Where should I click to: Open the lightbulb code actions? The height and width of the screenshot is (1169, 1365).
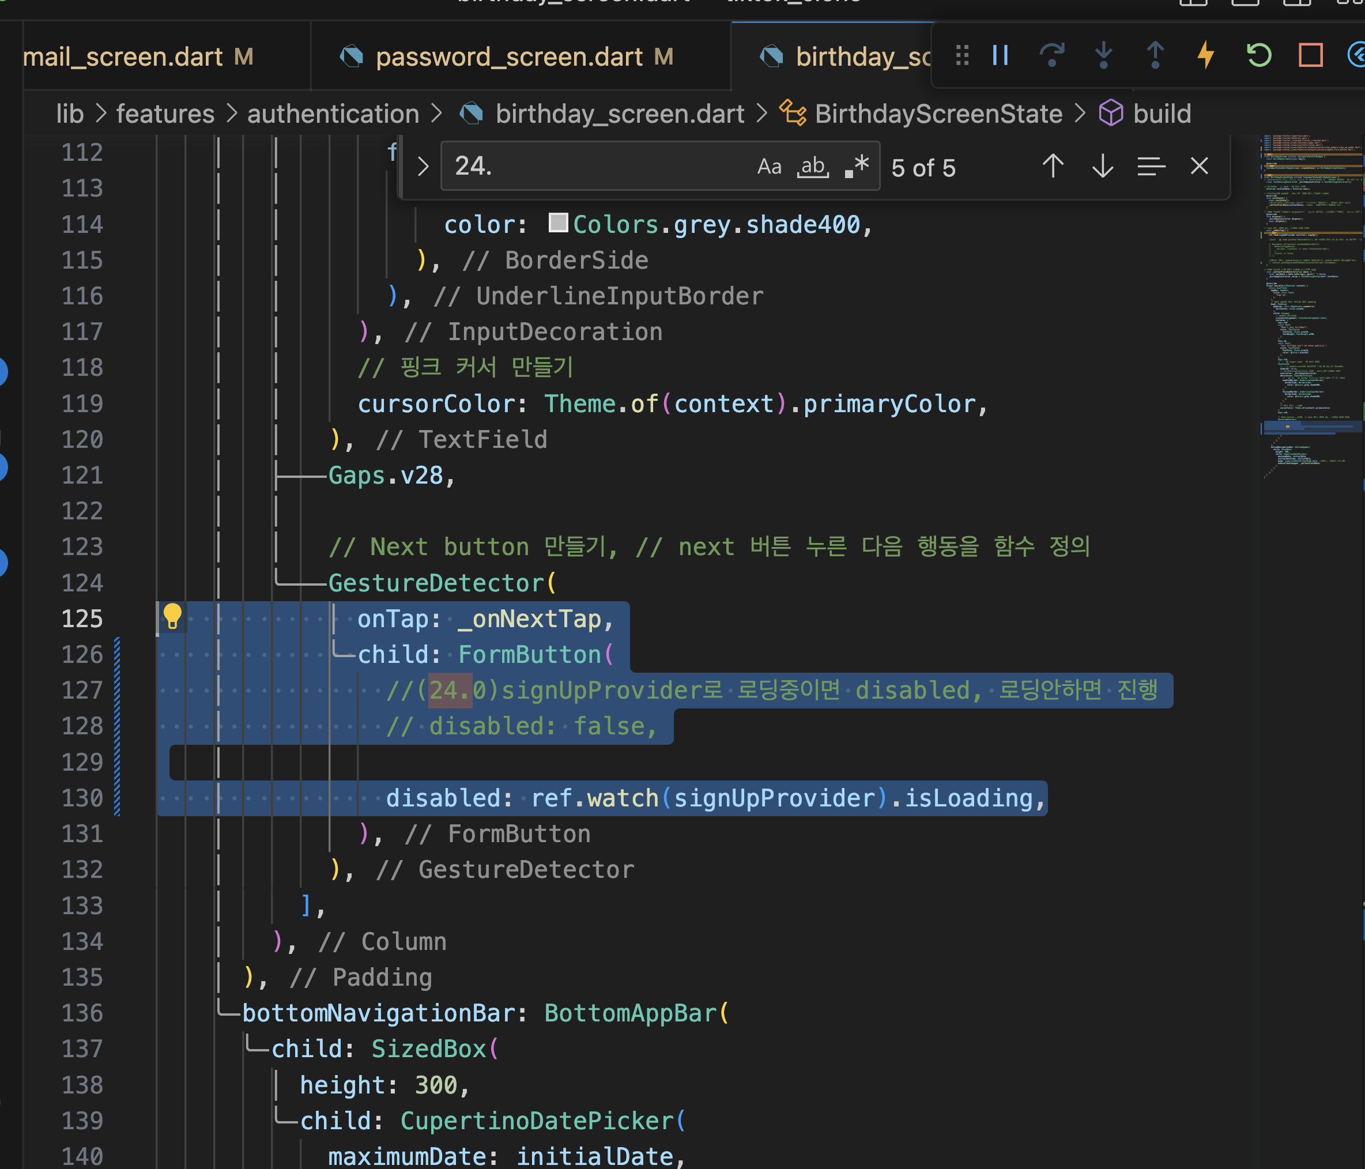[x=172, y=617]
